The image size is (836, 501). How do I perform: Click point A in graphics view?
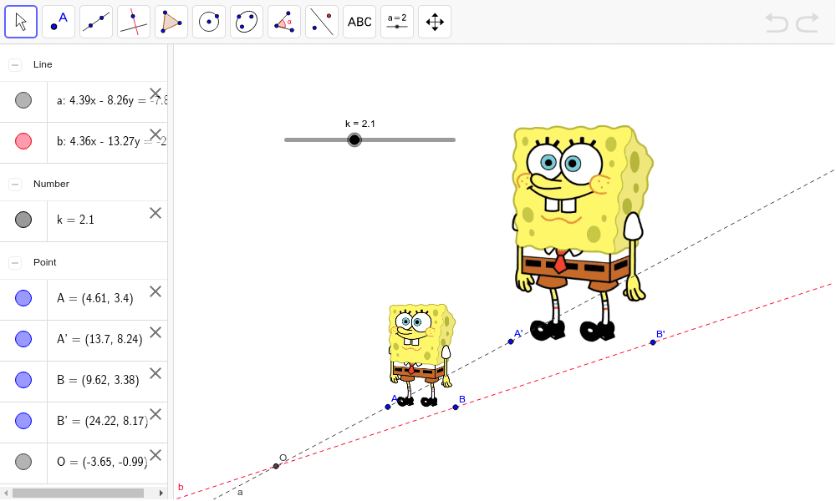[388, 407]
